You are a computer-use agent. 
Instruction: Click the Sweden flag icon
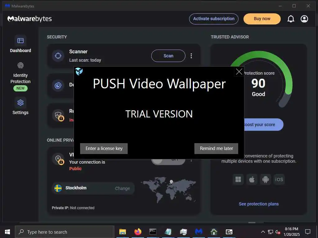58,188
